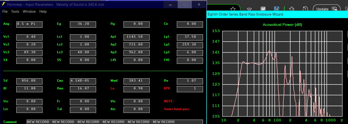Click the Mmd field showing 383.41
Viewport: 348px width, 124px height.
[x=136, y=81]
